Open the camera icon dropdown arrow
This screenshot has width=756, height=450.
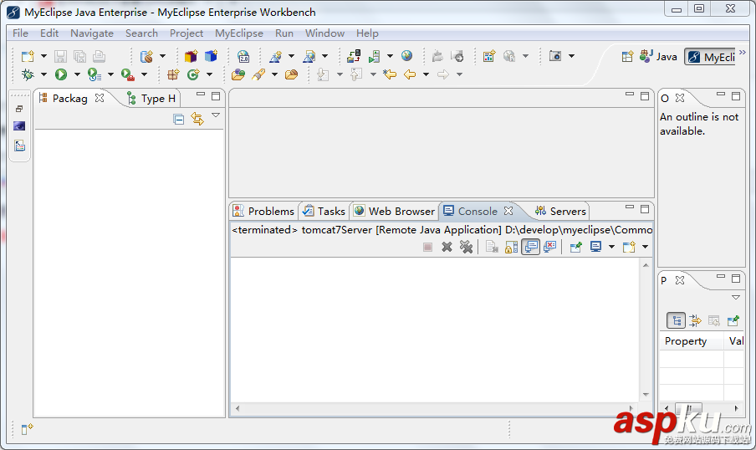pyautogui.click(x=571, y=56)
